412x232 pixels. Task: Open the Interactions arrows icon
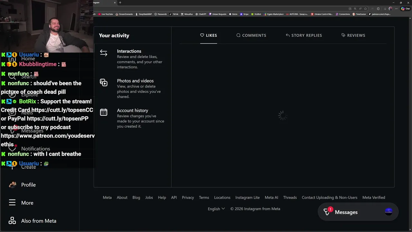pos(104,53)
